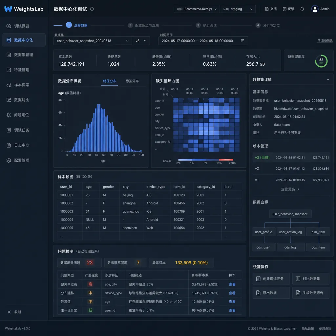
Task: Collapse the sidebar with 收起
Action: tap(14, 312)
